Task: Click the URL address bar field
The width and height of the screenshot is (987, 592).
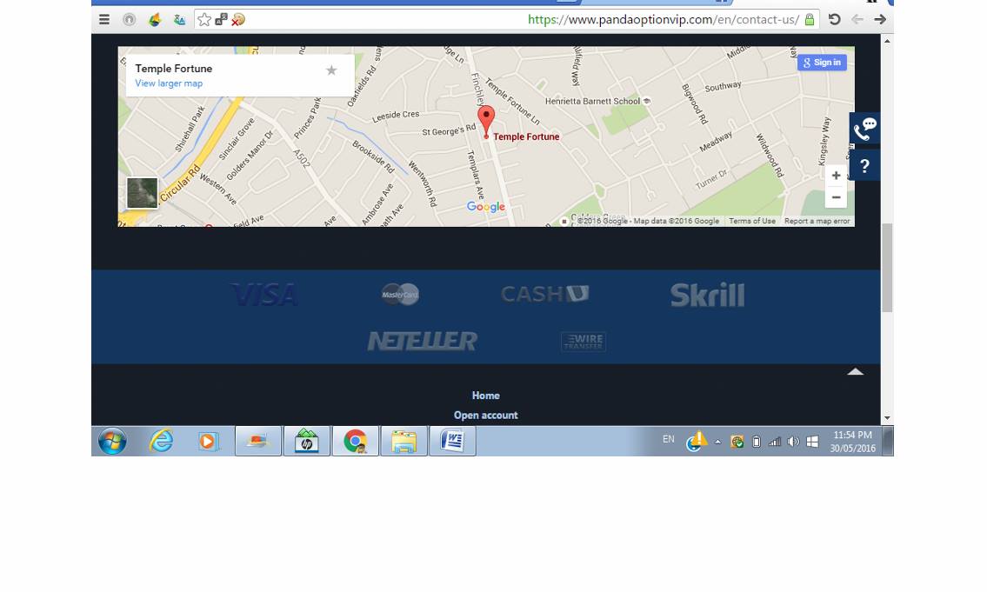Action: [522, 19]
